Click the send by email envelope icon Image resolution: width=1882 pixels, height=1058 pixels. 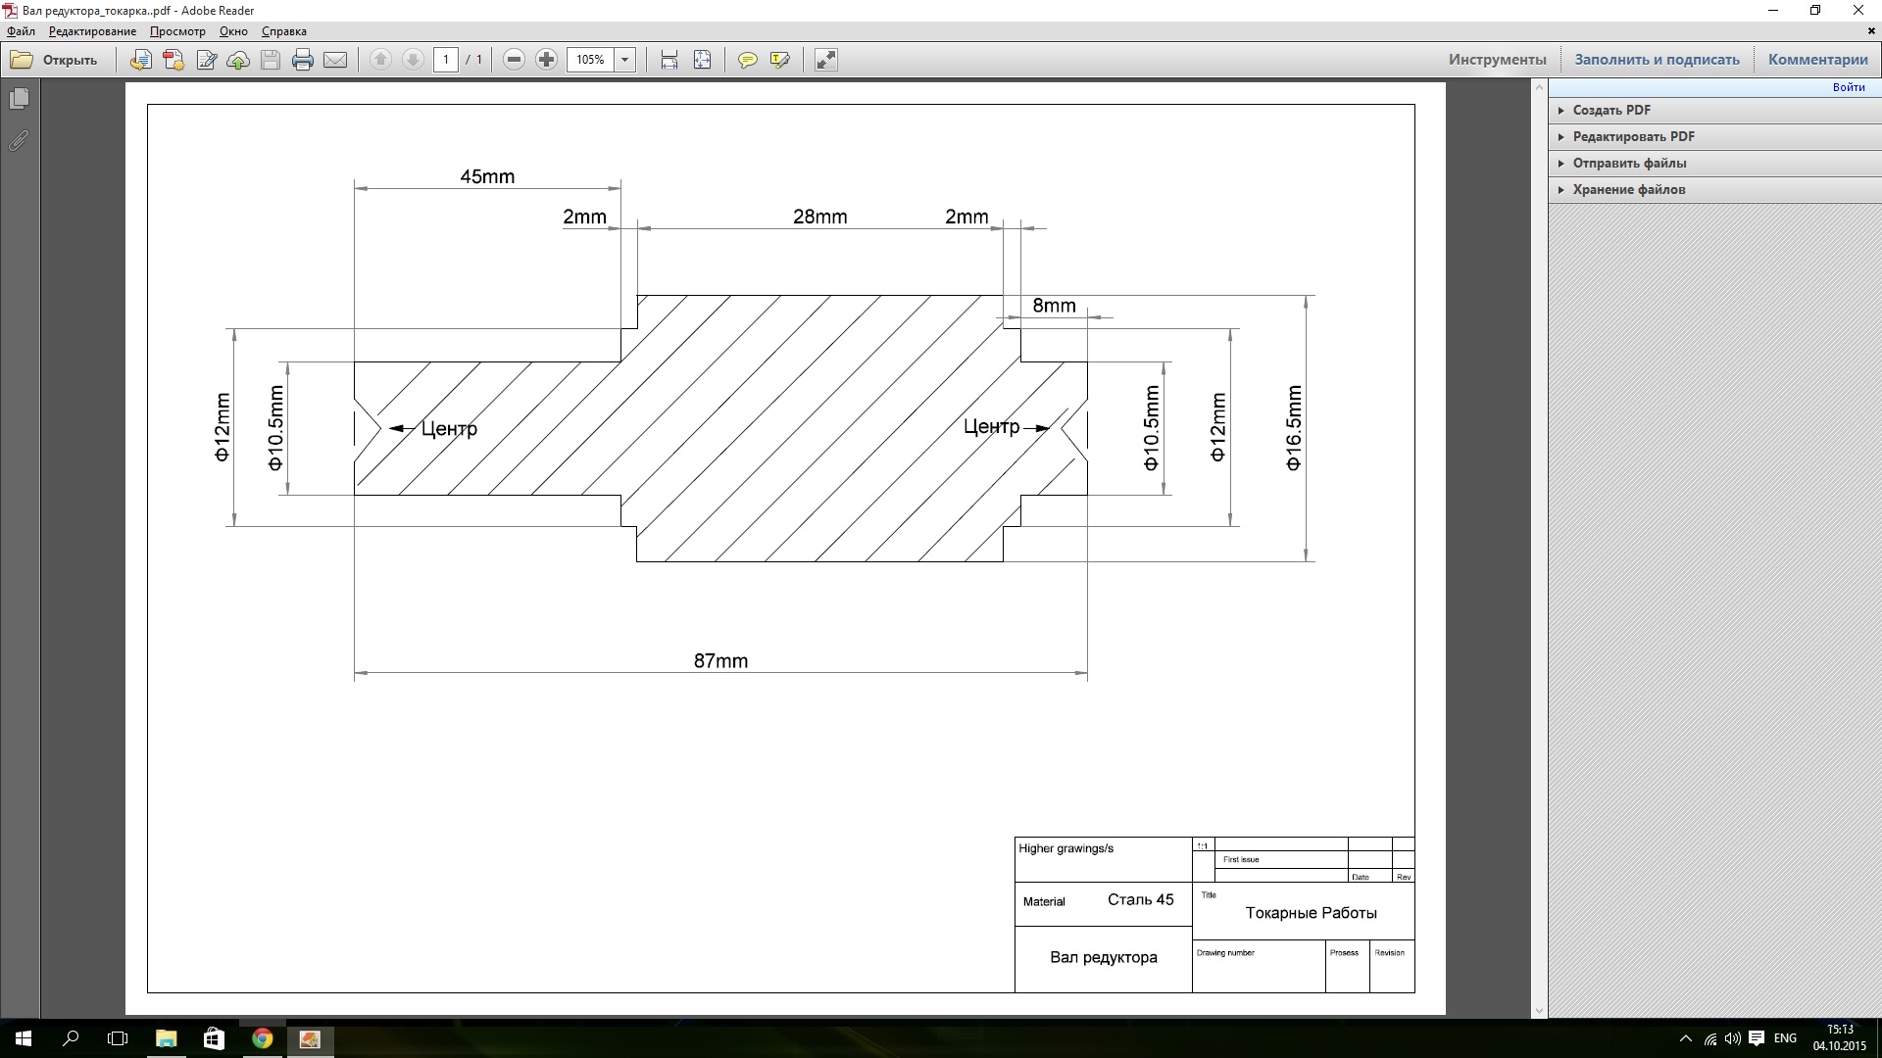[335, 60]
